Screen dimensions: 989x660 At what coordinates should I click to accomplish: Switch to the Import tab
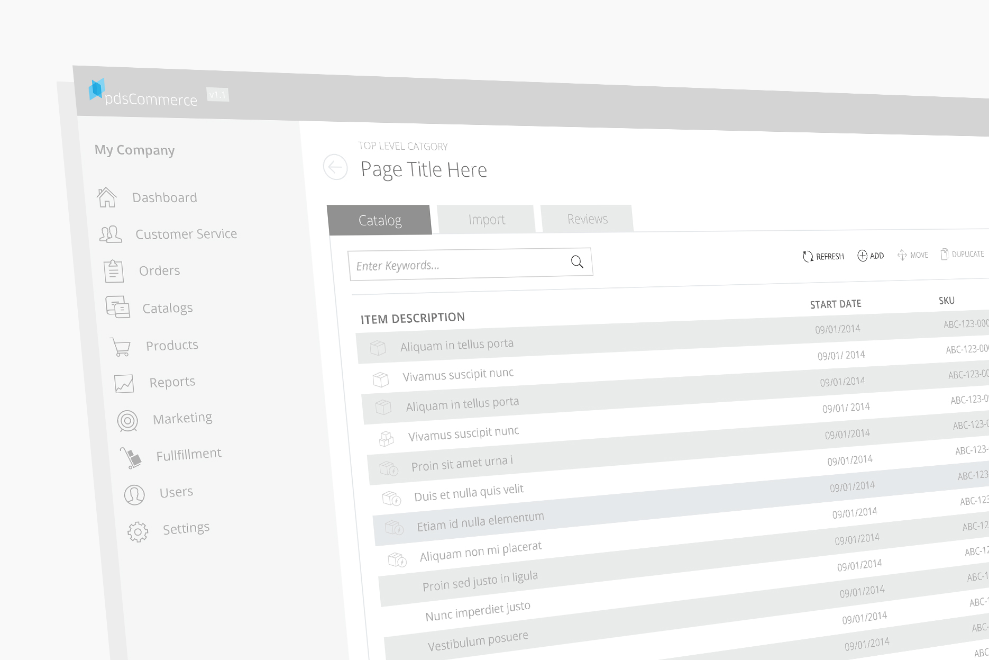tap(486, 220)
